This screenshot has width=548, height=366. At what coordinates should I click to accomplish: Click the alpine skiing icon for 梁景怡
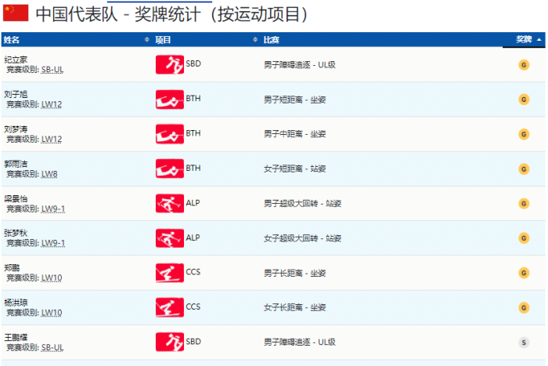pos(169,203)
